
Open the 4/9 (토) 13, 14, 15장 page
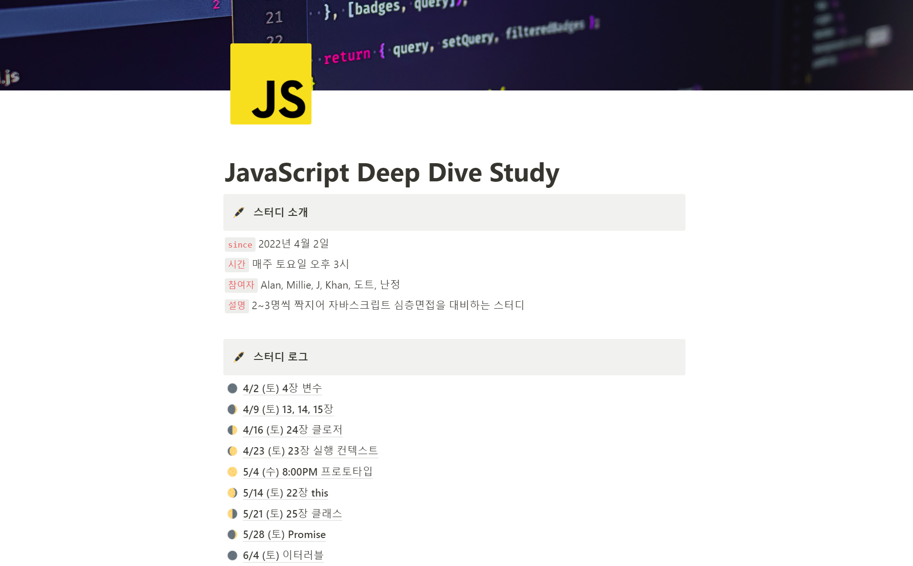pyautogui.click(x=288, y=409)
